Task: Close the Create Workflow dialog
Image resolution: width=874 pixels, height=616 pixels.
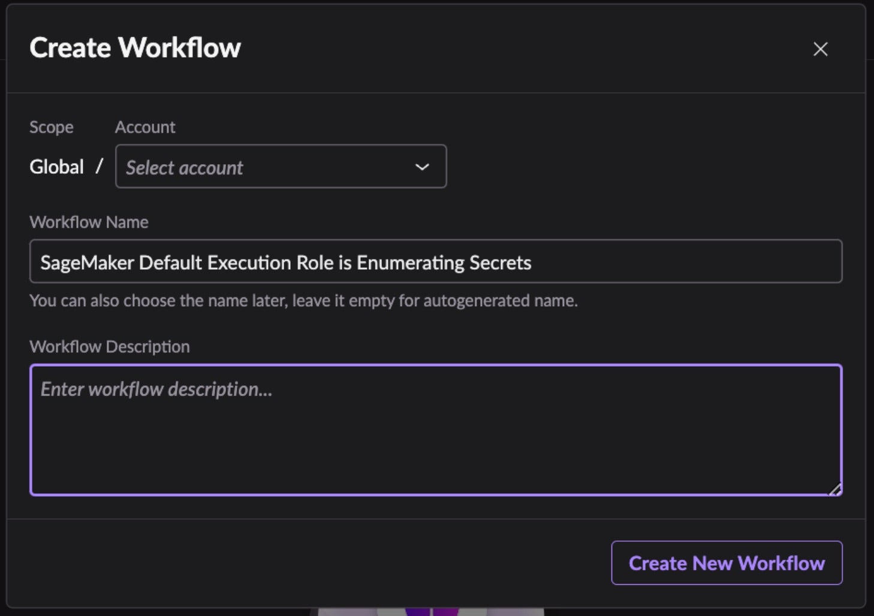Action: click(820, 49)
